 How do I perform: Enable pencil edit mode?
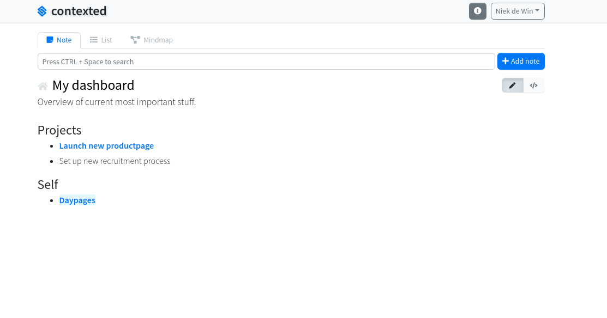[513, 85]
